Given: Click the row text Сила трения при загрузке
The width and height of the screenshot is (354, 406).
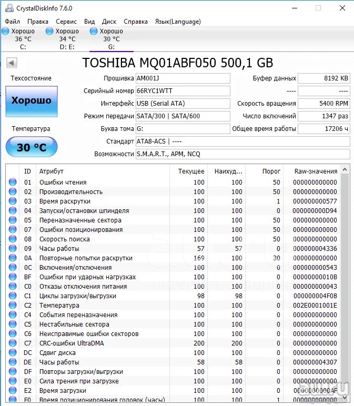Looking at the screenshot, I should (79, 381).
